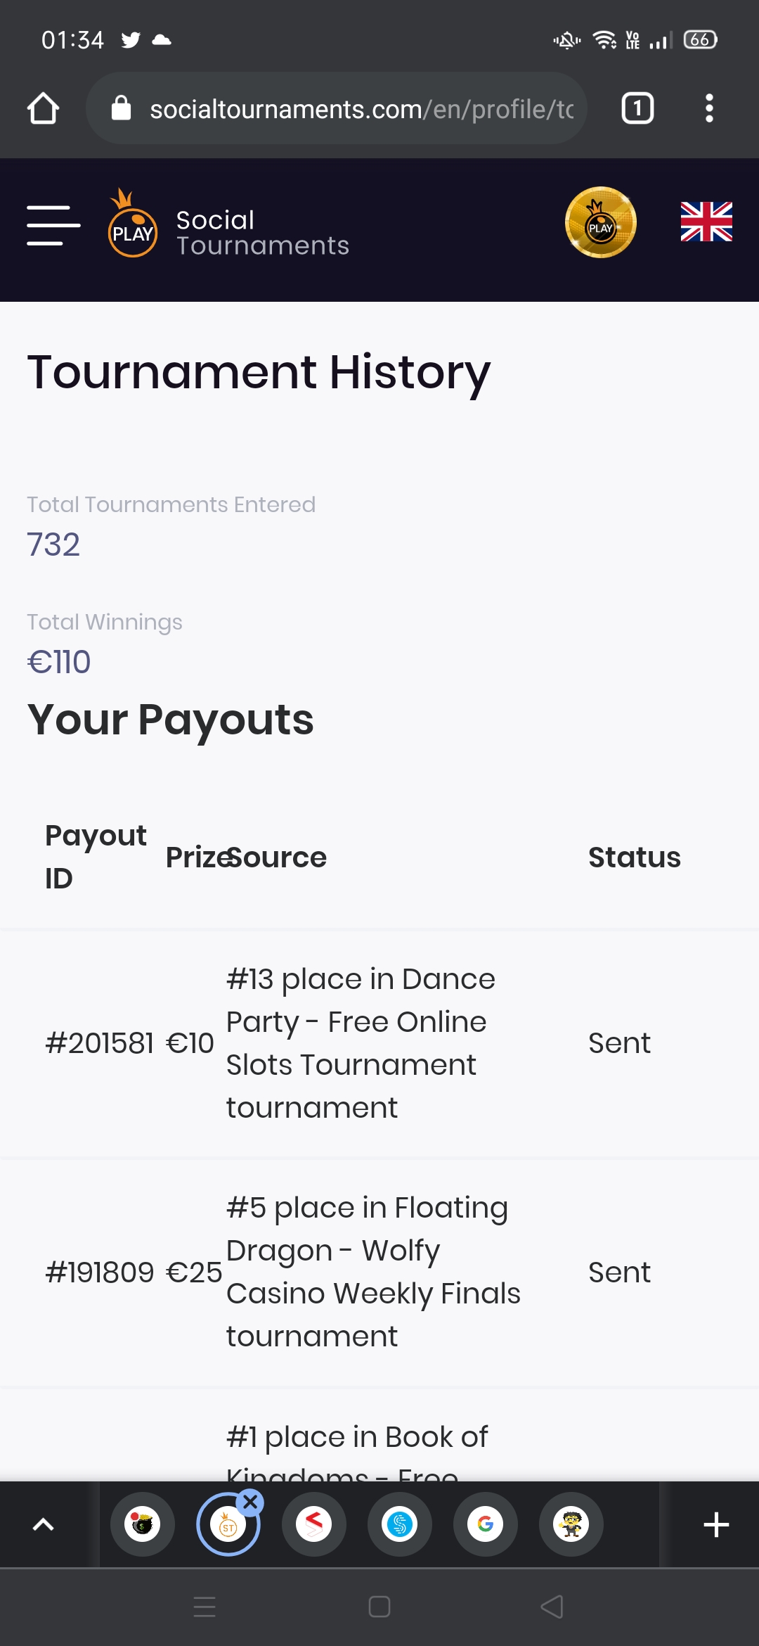Go to browser home page
Image resolution: width=759 pixels, height=1646 pixels.
[43, 109]
